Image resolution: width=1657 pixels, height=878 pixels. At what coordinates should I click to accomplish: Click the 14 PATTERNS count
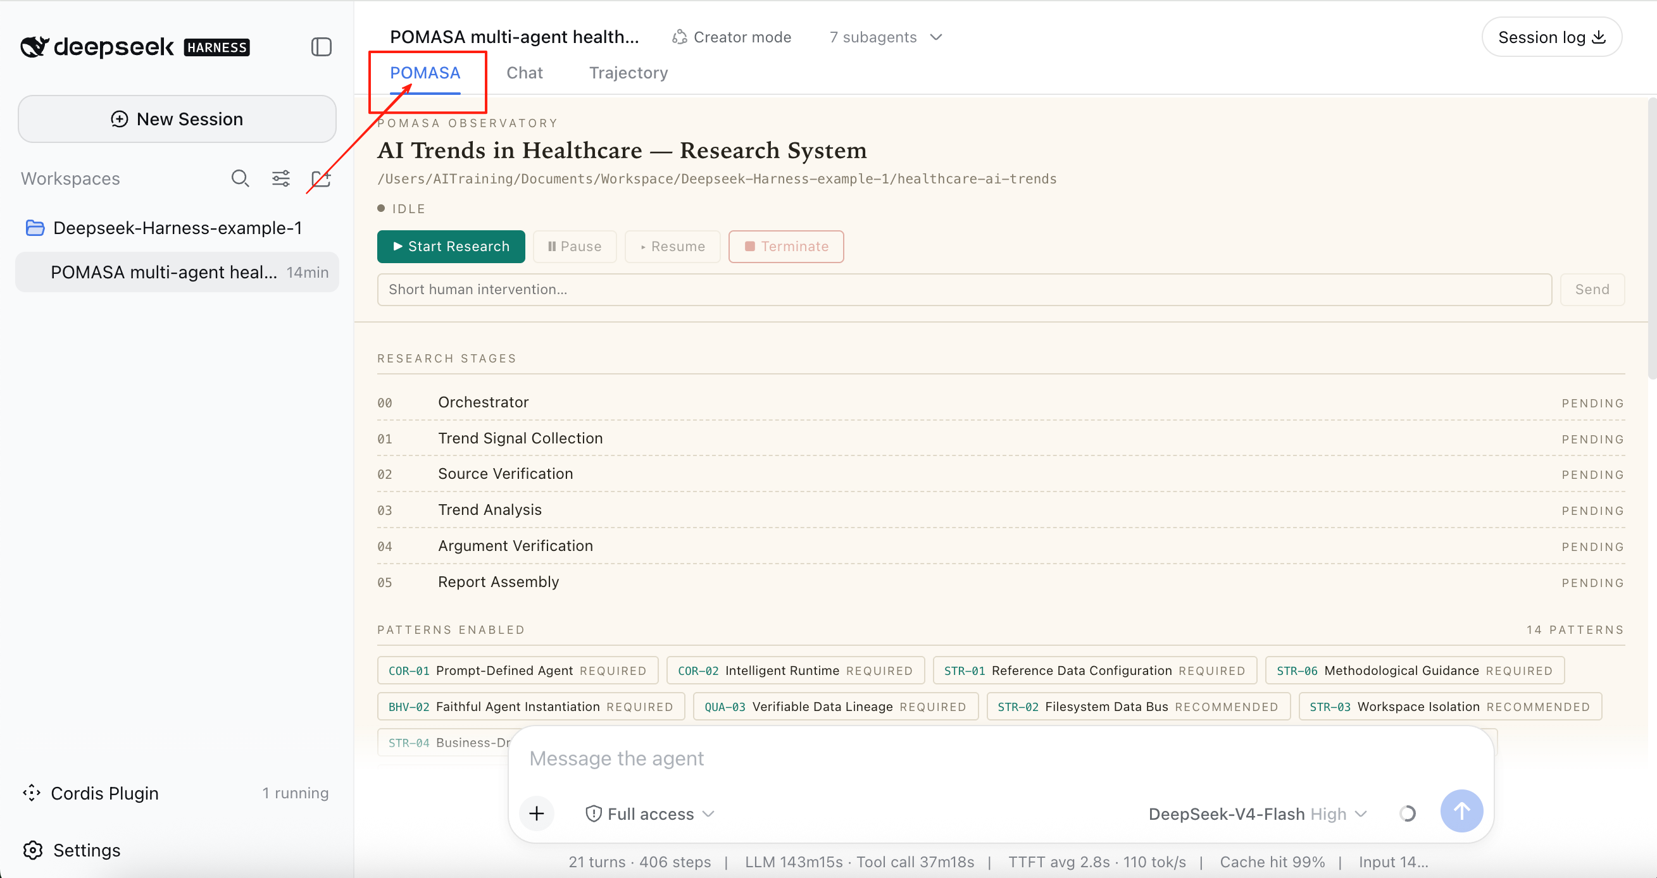pos(1575,630)
